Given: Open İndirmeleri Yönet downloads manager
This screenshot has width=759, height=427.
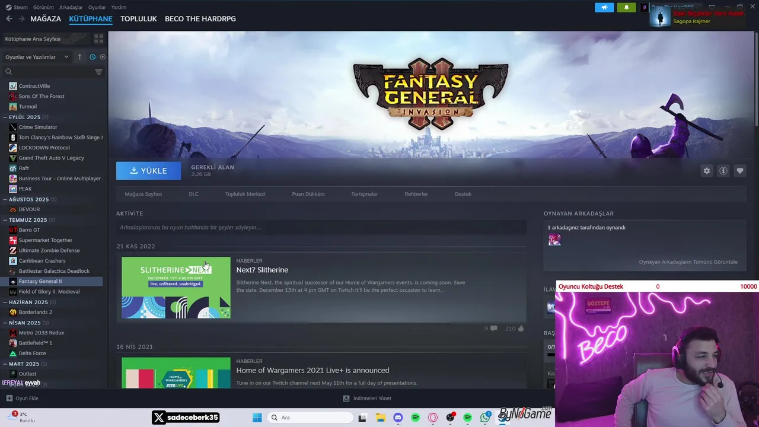Looking at the screenshot, I should (x=367, y=399).
